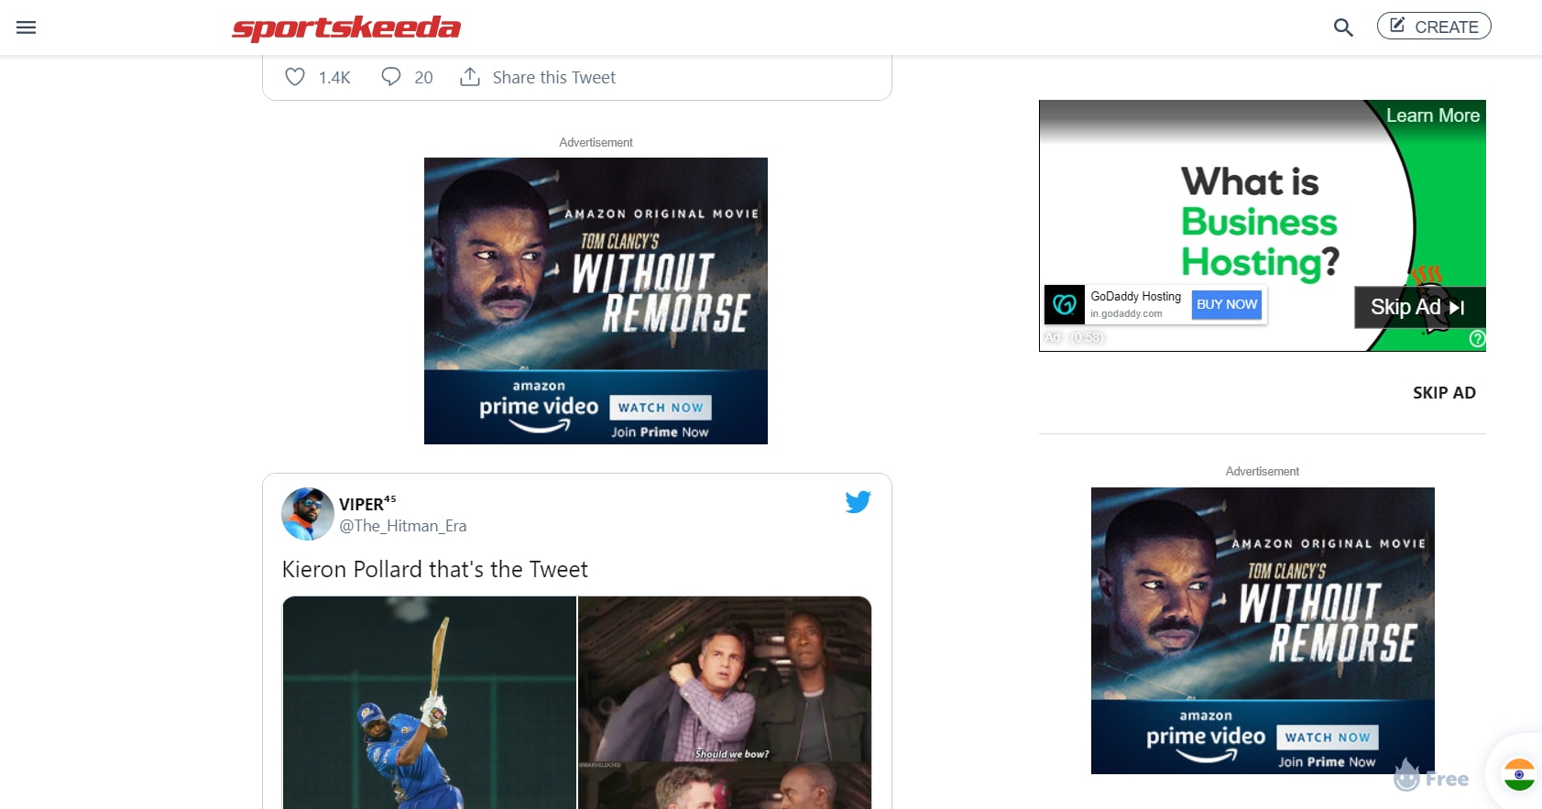Click the What is Business Hosting video
This screenshot has height=809, width=1542.
pyautogui.click(x=1263, y=225)
